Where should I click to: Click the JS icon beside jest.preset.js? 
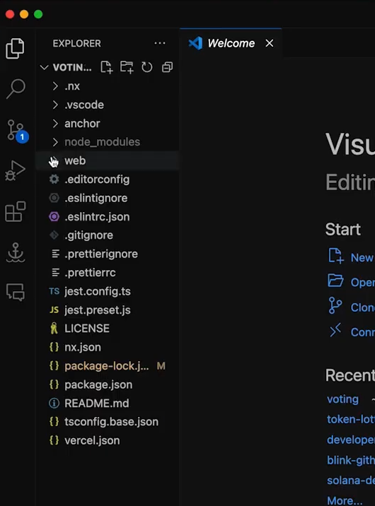coord(54,310)
